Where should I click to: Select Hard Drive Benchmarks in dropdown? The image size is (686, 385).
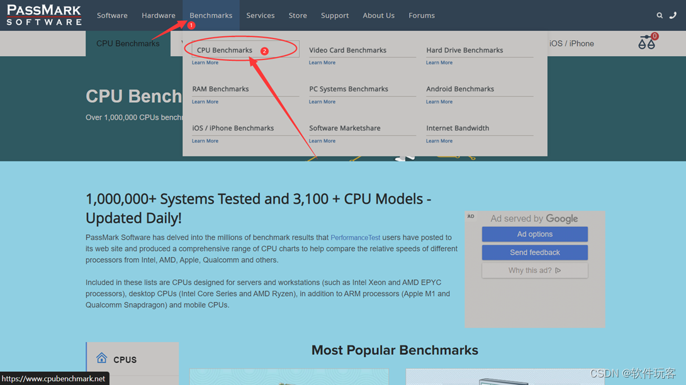click(x=464, y=50)
